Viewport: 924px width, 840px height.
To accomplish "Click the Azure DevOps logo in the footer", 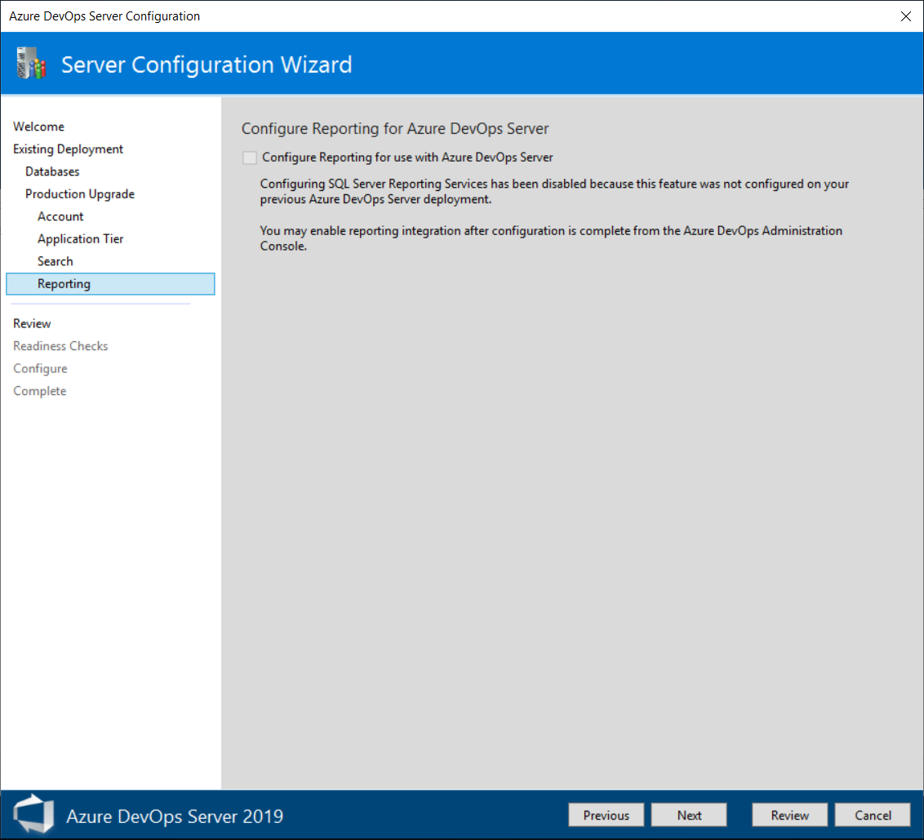I will point(34,814).
